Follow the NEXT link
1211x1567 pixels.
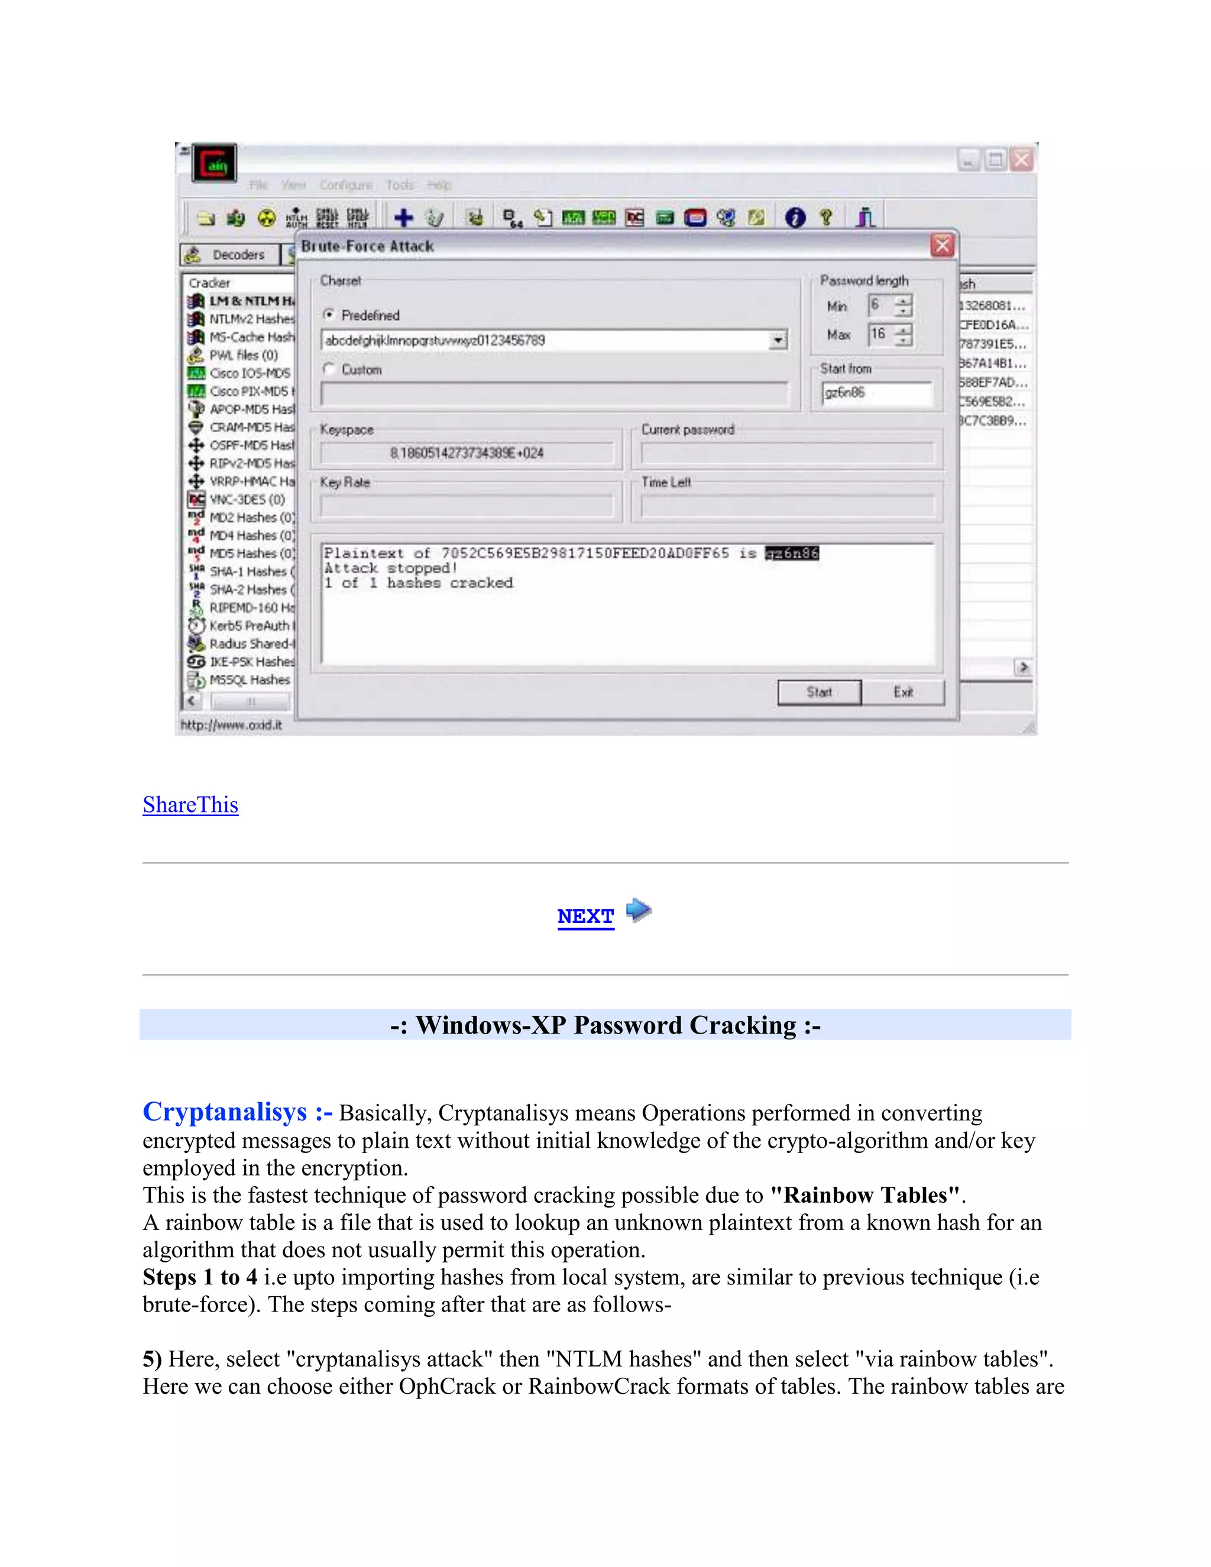coord(585,916)
